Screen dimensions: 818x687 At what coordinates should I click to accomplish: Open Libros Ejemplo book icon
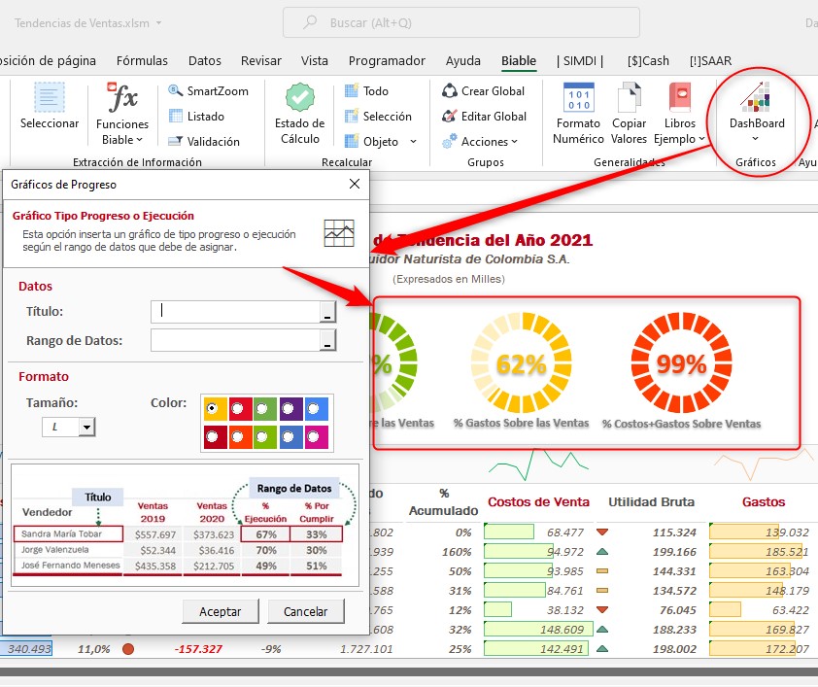[680, 97]
